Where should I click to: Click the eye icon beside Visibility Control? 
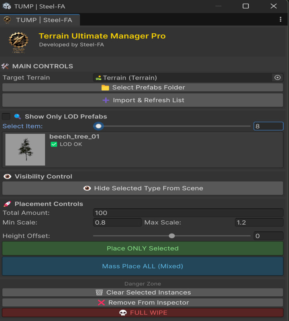point(7,177)
